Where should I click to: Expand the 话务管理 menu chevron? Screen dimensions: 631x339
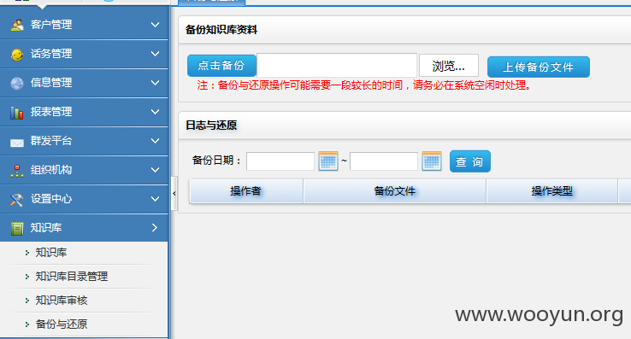coord(155,54)
